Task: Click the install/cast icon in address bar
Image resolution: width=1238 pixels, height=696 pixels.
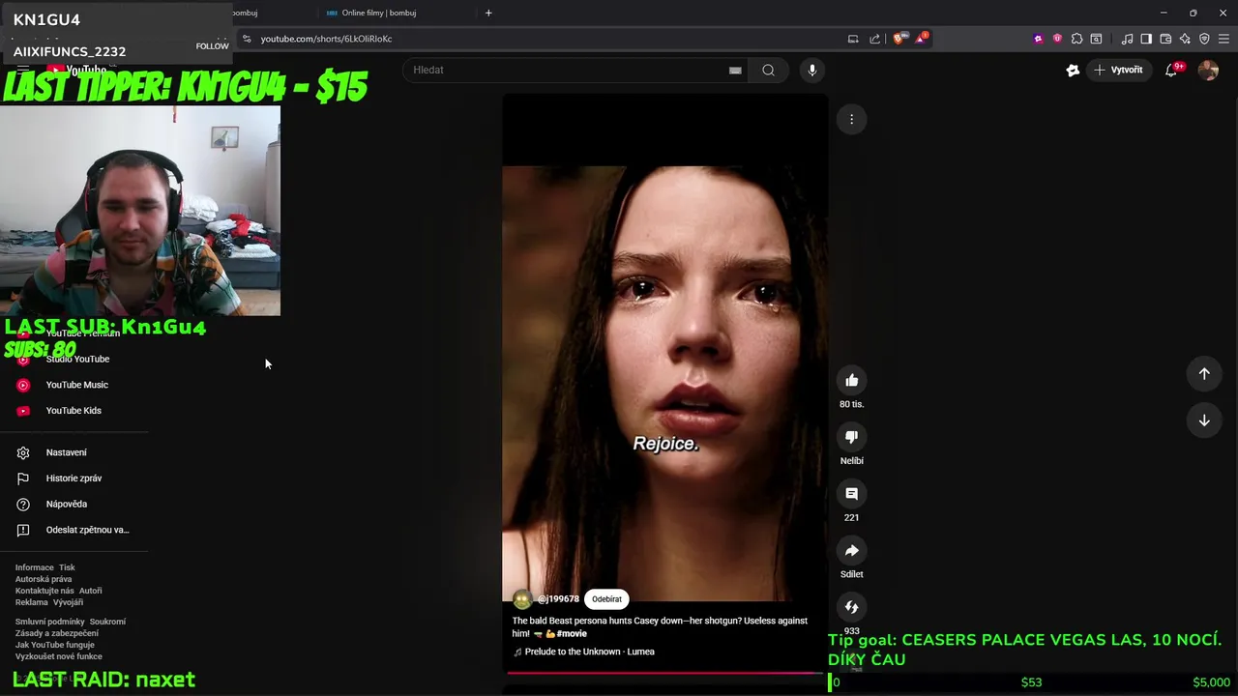Action: pyautogui.click(x=853, y=39)
